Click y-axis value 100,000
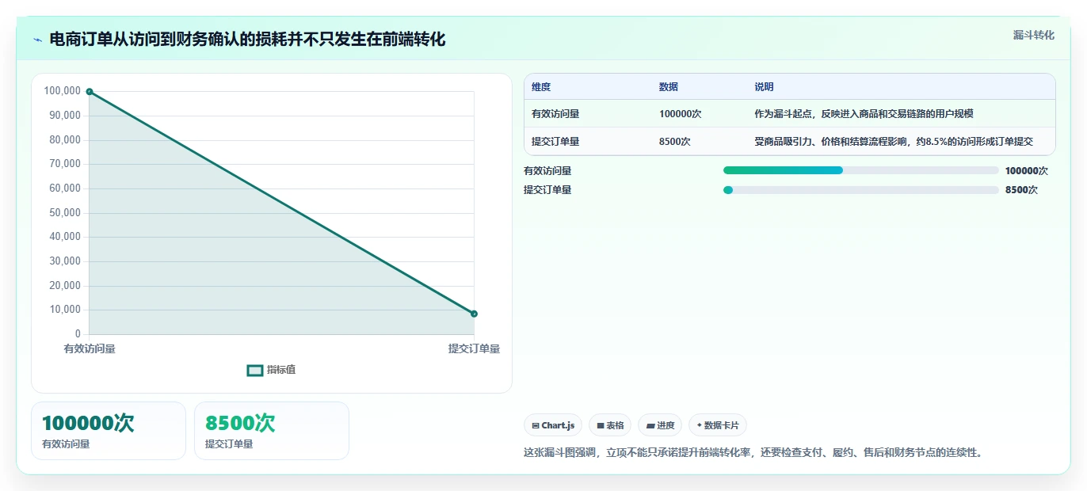The width and height of the screenshot is (1087, 491). [63, 91]
